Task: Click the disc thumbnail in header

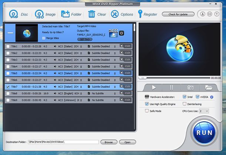Action: 27,33
